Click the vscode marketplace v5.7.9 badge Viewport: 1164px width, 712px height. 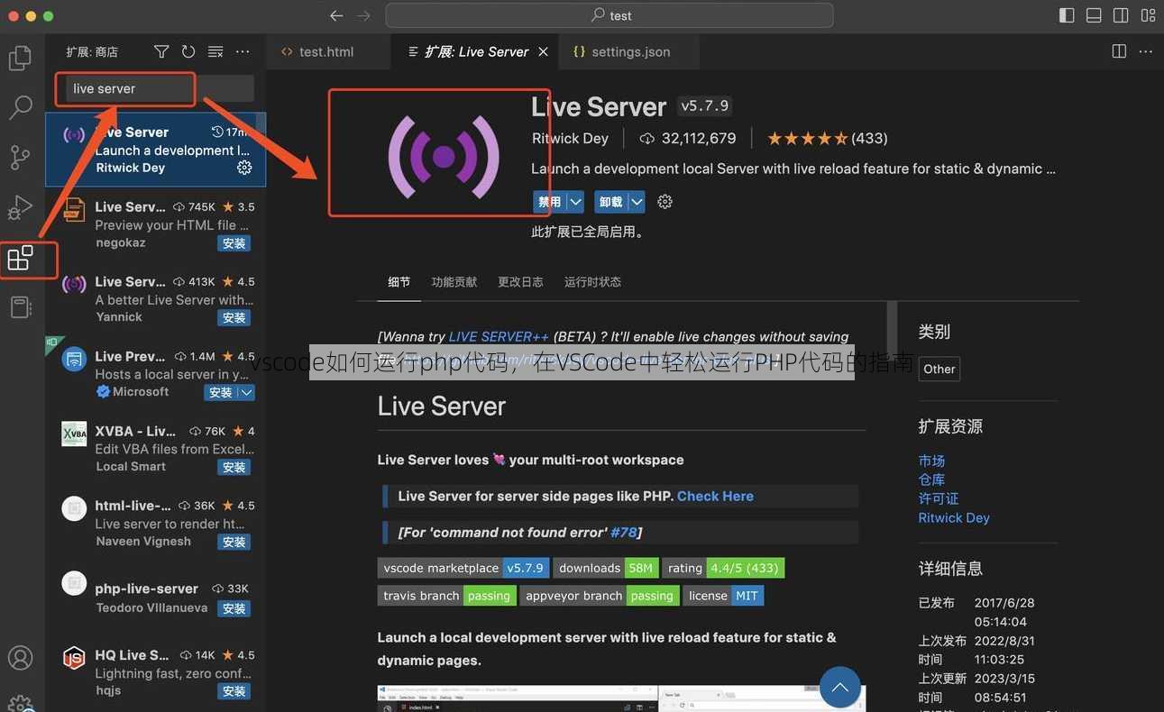click(x=463, y=568)
